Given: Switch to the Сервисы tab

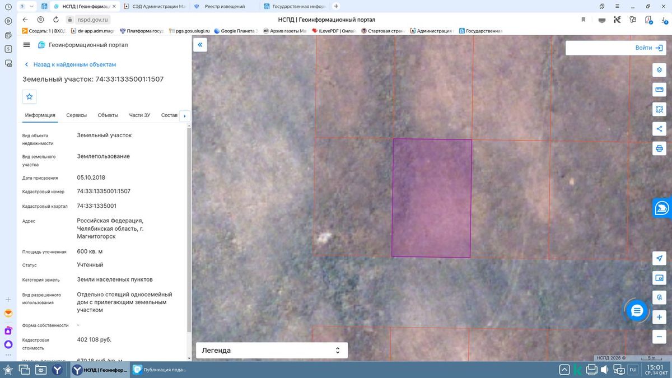Looking at the screenshot, I should (77, 115).
